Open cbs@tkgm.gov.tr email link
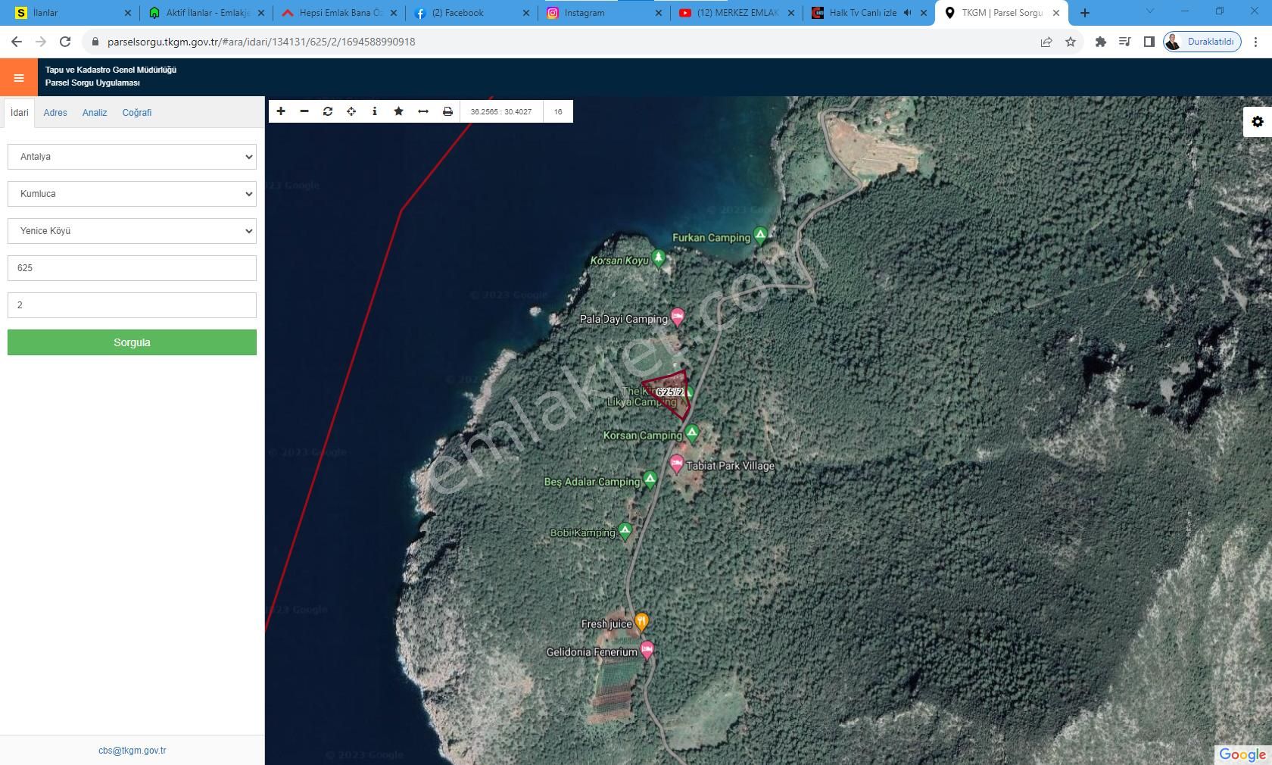1272x765 pixels. pos(132,751)
